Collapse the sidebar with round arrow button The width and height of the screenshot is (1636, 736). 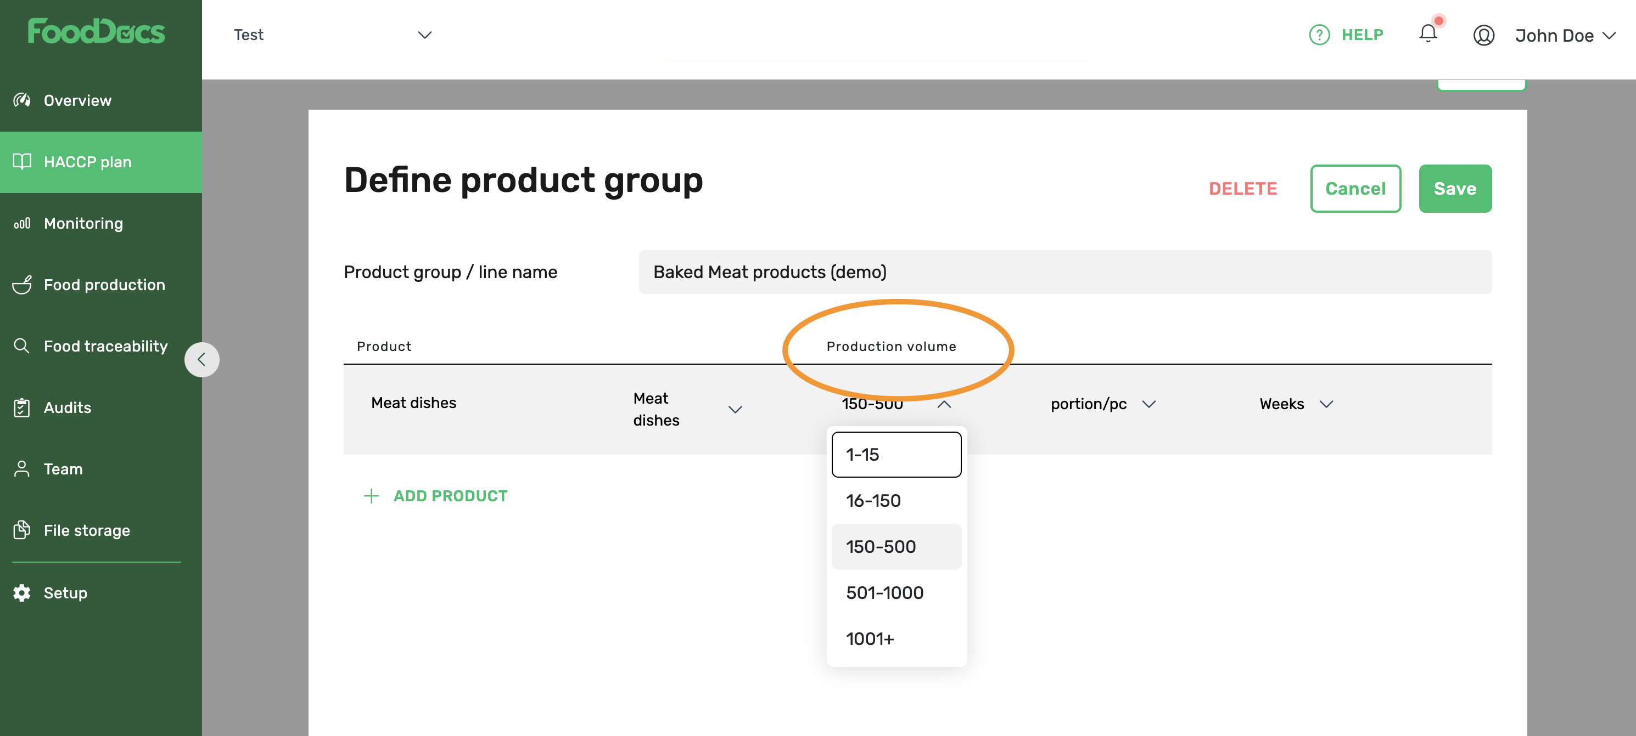click(x=202, y=360)
